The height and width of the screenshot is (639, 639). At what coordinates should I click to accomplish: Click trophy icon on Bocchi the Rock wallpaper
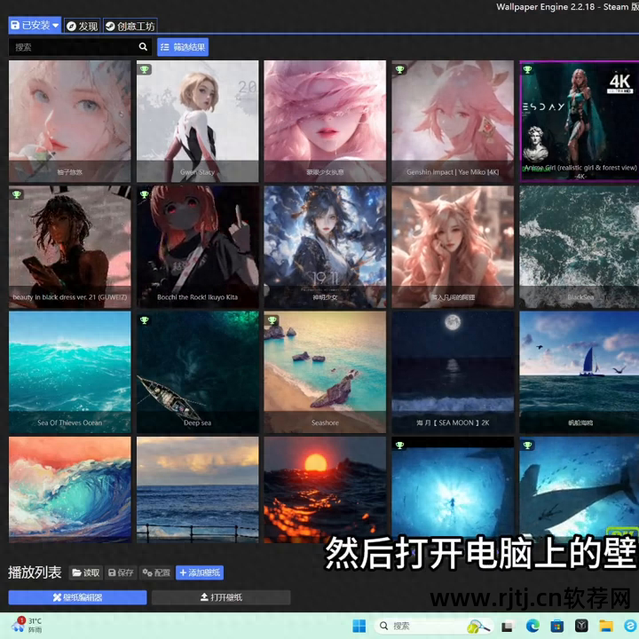tap(145, 194)
